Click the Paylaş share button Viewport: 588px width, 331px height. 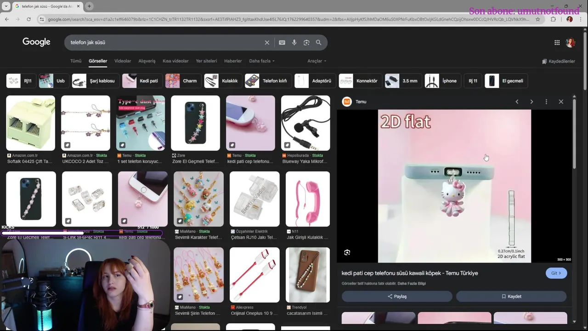397,297
